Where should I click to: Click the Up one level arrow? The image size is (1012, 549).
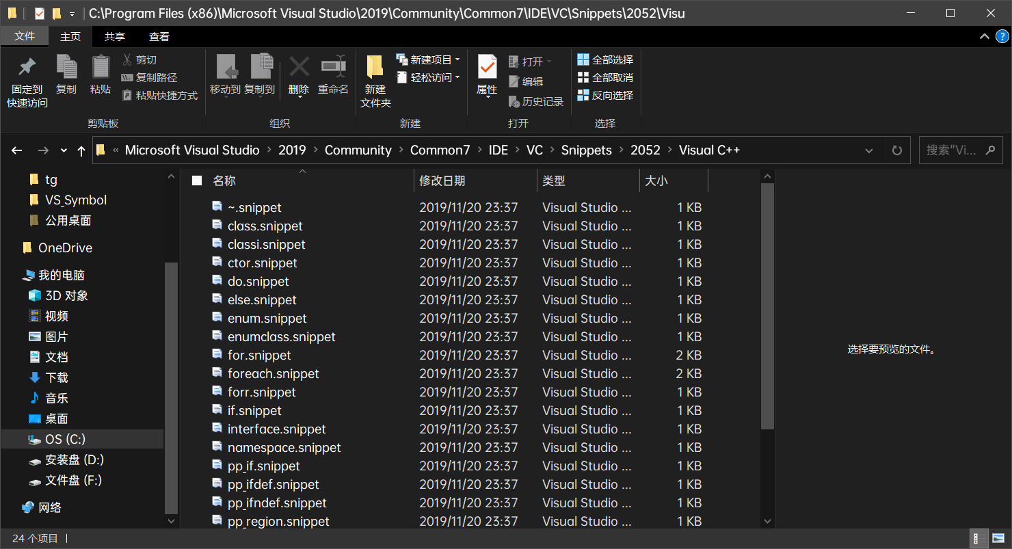(81, 150)
